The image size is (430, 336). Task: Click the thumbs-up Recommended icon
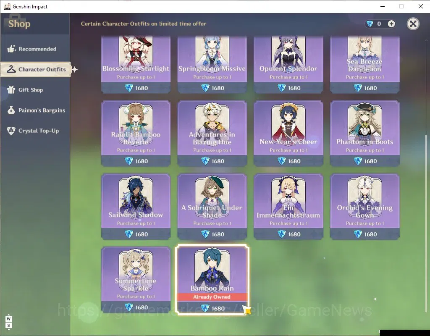[x=11, y=49]
